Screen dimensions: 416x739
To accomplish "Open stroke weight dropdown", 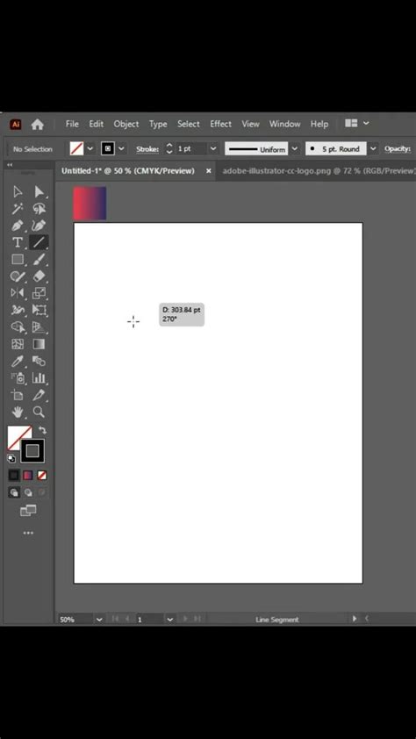I will click(213, 149).
